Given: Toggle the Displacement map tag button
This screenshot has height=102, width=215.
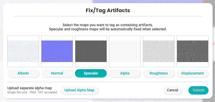Looking at the screenshot, I should coord(193,73).
